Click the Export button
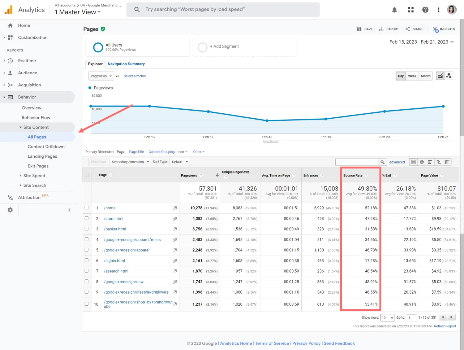Image resolution: width=464 pixels, height=350 pixels. [x=389, y=29]
